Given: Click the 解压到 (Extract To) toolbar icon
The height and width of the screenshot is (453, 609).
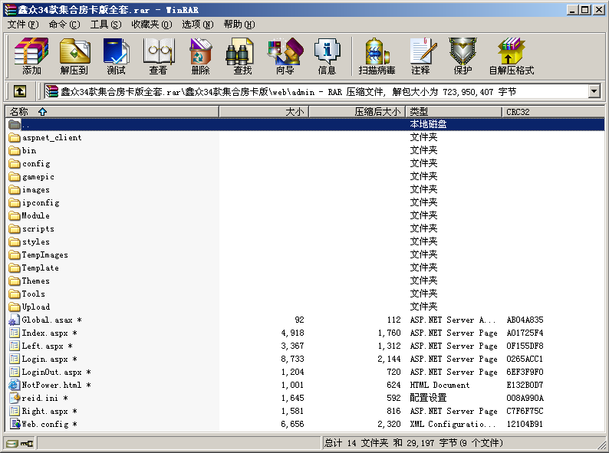Looking at the screenshot, I should coord(74,56).
